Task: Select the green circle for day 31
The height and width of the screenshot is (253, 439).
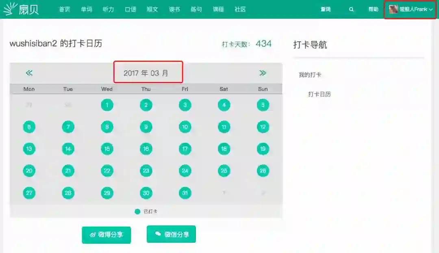Action: click(185, 193)
